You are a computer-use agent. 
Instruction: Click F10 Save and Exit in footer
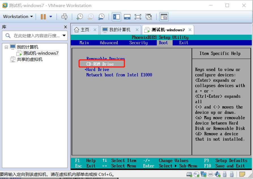(224, 166)
